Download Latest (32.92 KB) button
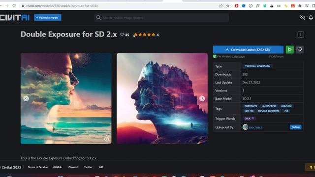 (x=248, y=50)
